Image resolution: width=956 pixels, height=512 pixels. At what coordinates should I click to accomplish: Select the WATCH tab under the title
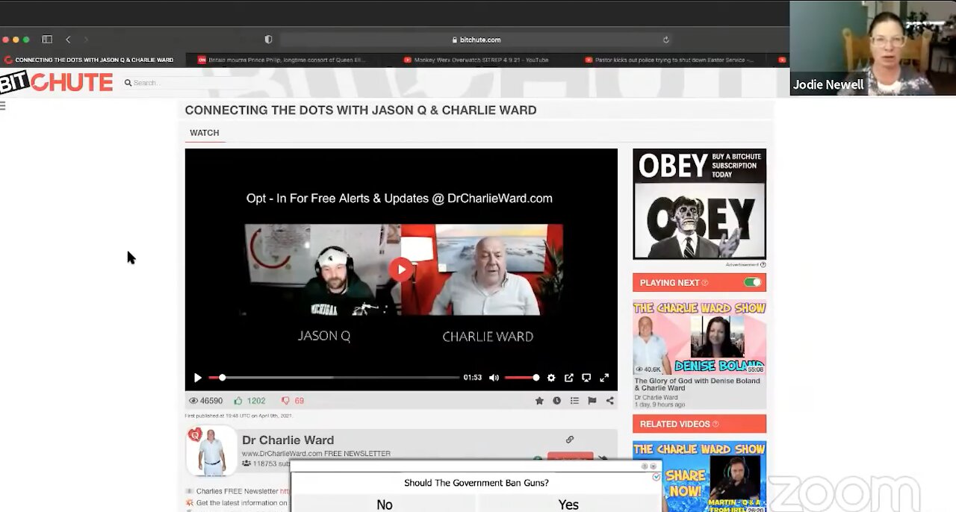204,133
